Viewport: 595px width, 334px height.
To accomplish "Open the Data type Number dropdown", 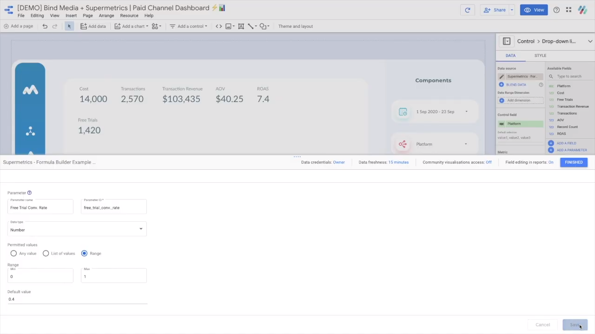I will pos(77,230).
